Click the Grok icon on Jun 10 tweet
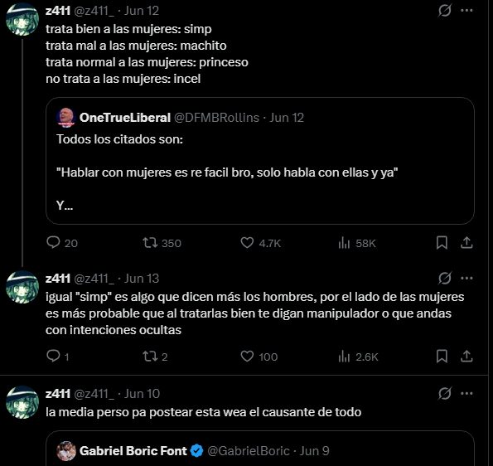 (445, 393)
